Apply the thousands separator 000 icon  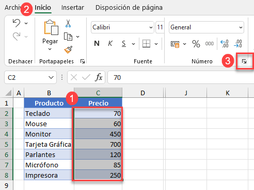(210, 44)
